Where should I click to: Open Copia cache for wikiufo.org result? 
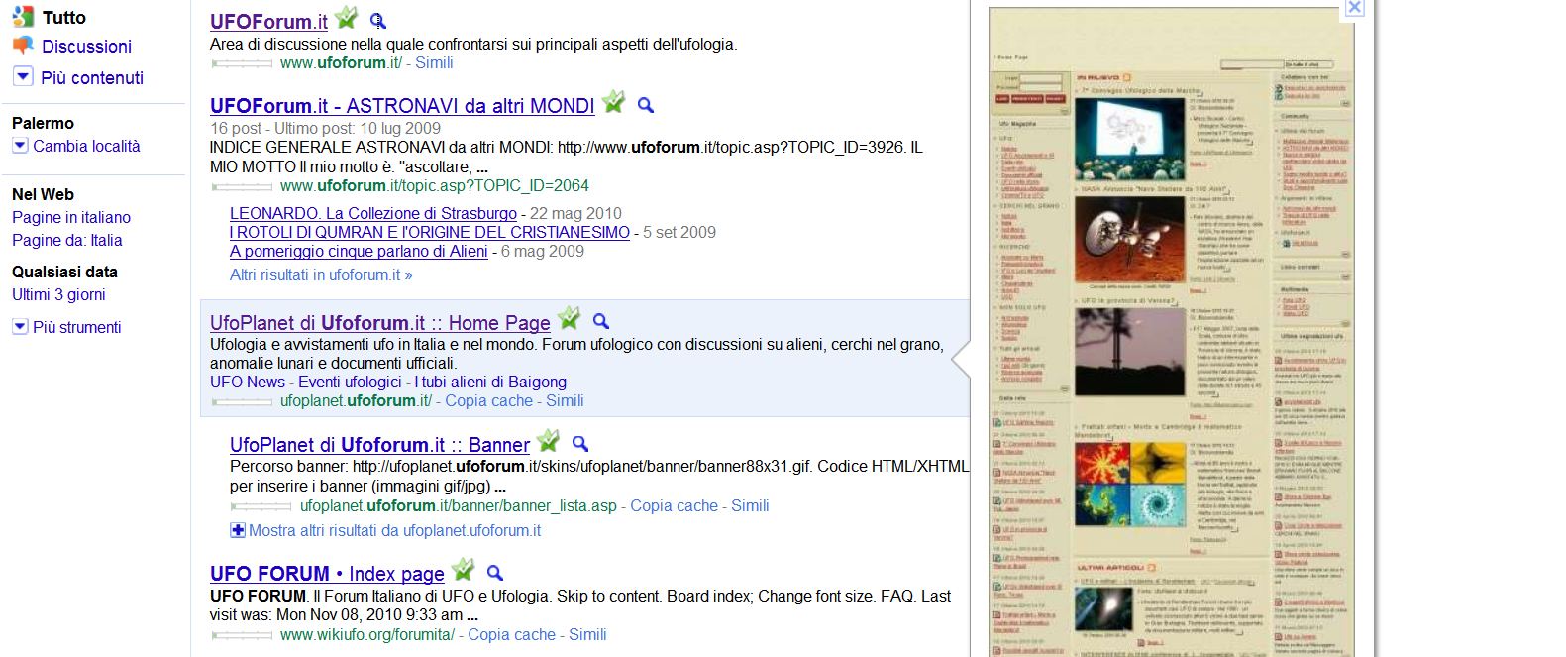click(x=511, y=634)
